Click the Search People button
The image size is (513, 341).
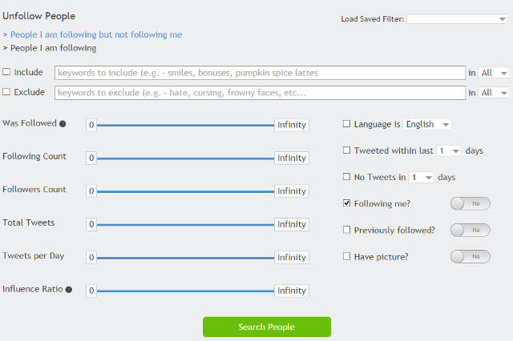point(267,327)
